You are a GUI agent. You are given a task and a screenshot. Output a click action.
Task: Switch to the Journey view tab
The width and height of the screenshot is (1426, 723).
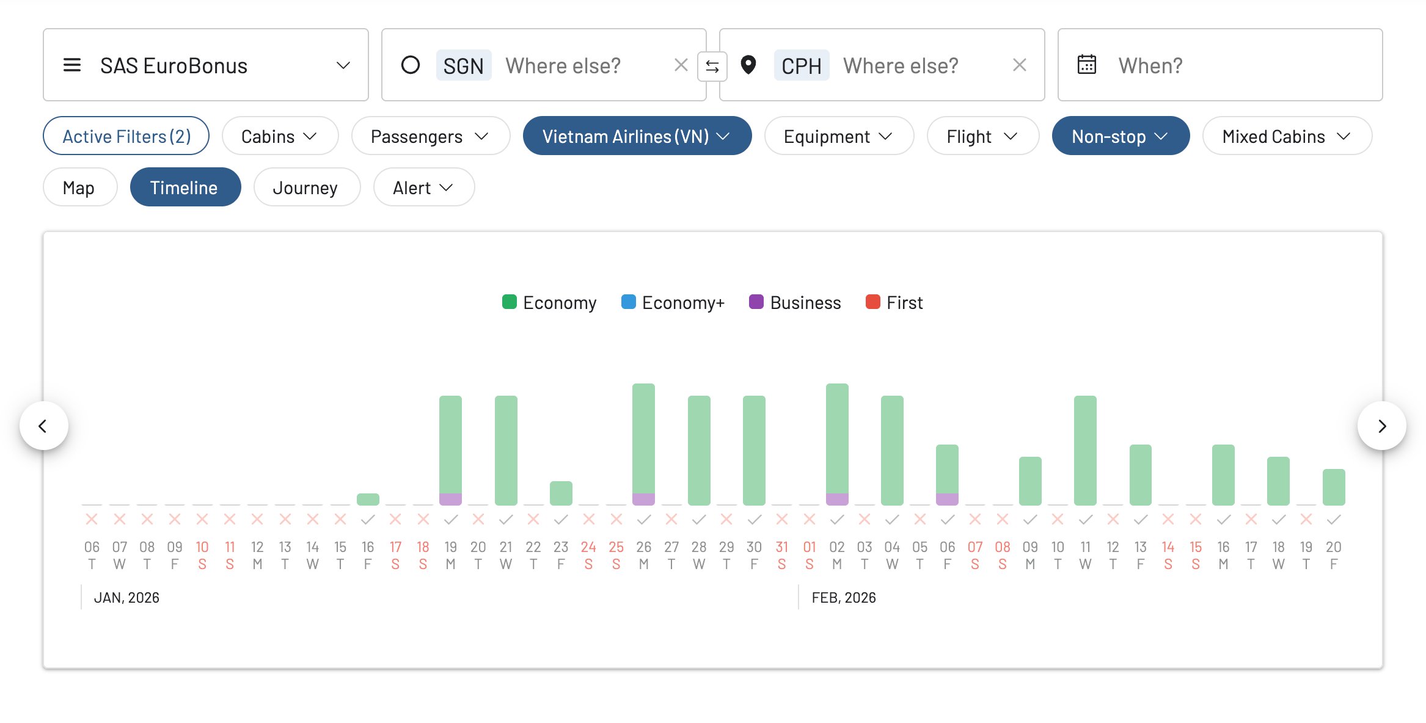(305, 187)
